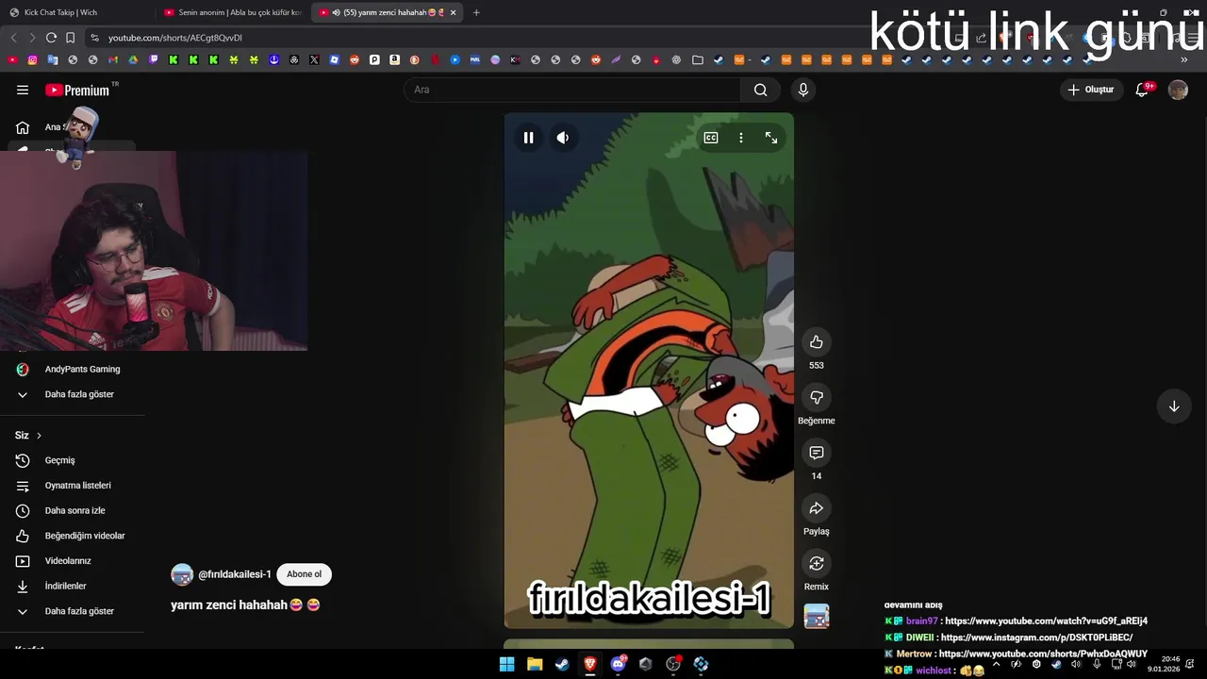The image size is (1207, 679).
Task: Open brain97's YouTube watch link
Action: pyautogui.click(x=1046, y=621)
